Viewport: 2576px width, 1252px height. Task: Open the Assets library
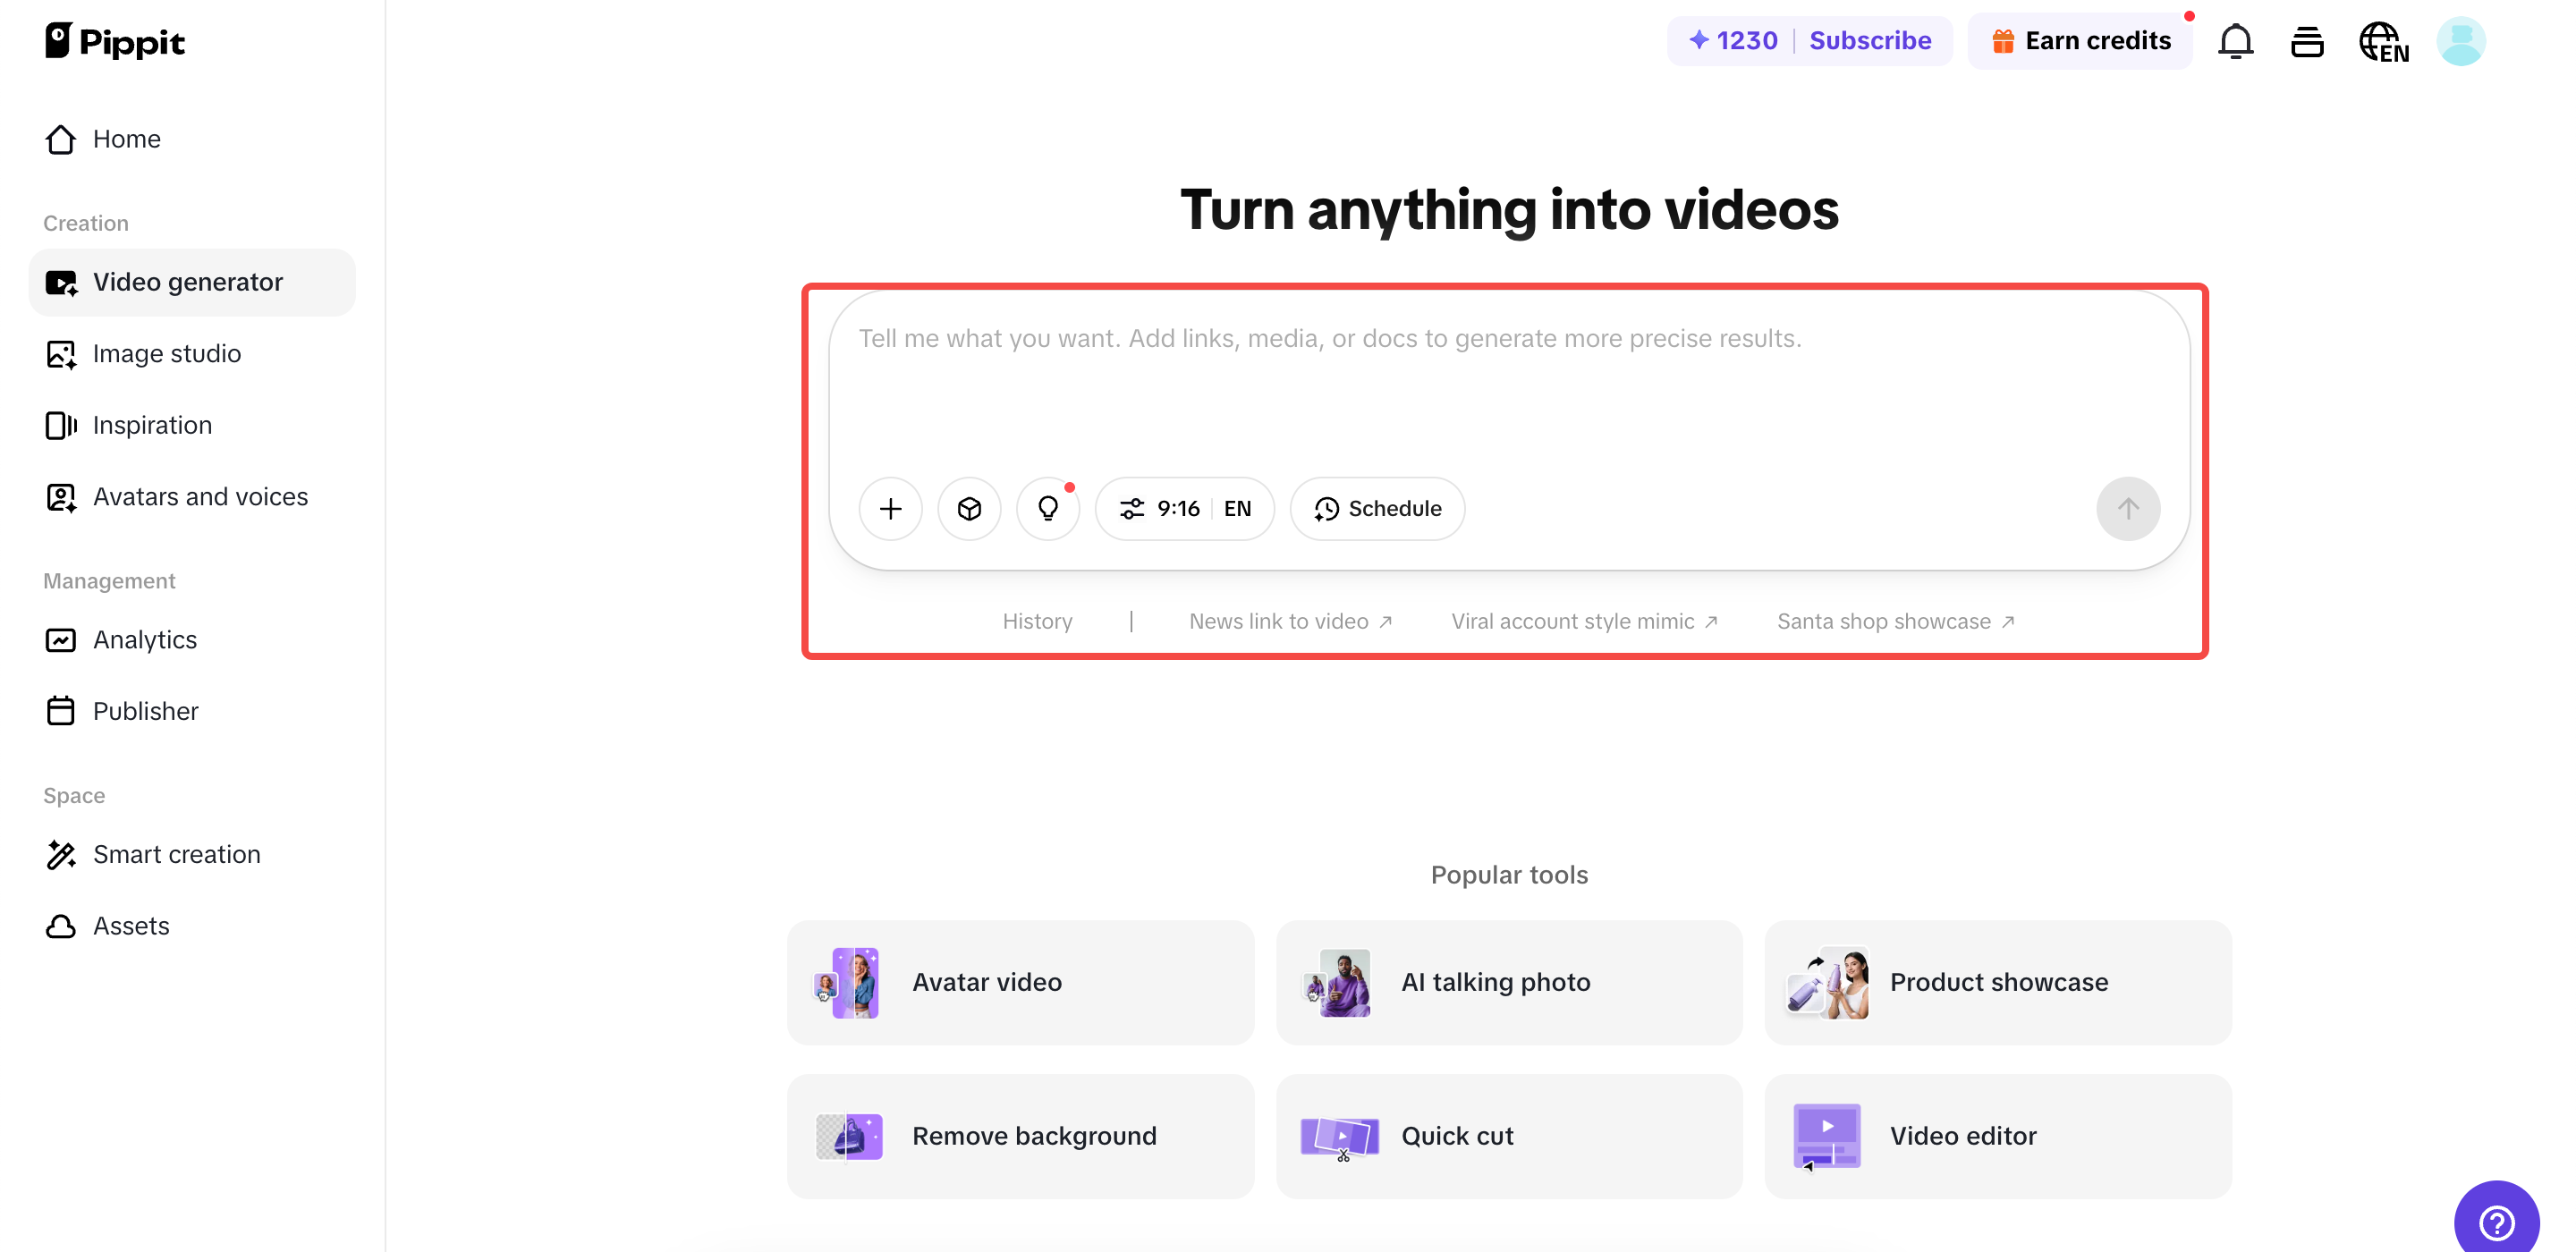[131, 926]
